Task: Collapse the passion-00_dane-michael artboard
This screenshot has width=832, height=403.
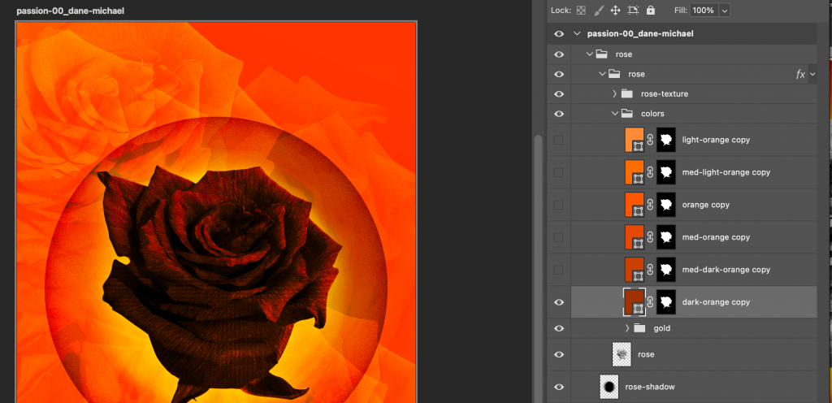Action: point(578,34)
